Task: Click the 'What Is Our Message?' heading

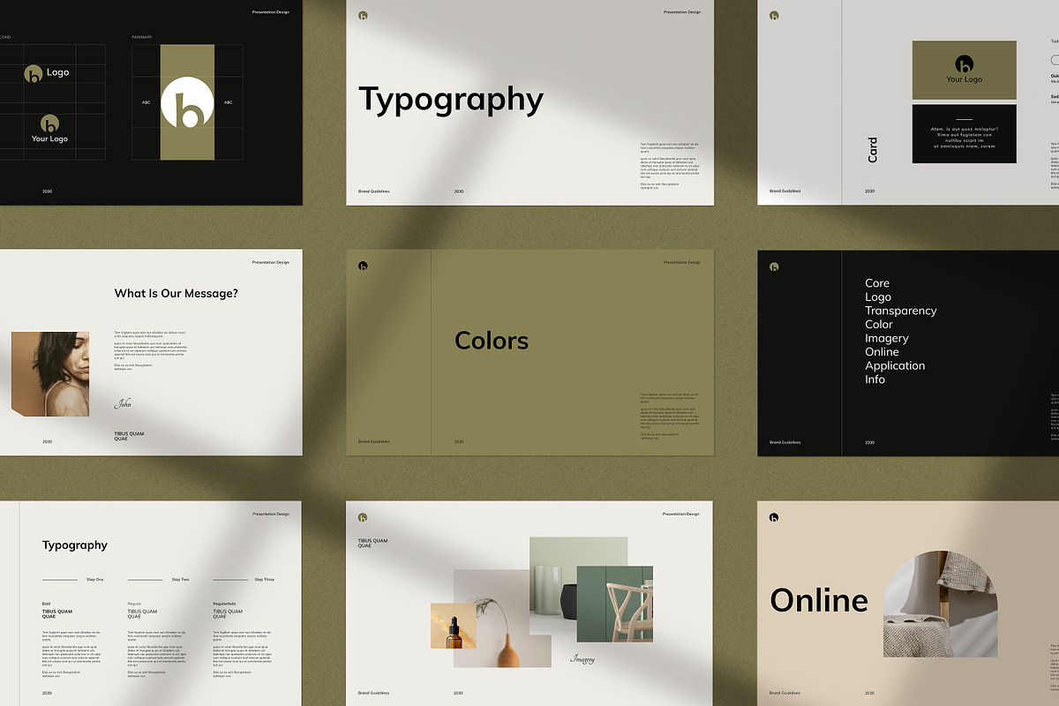Action: coord(176,294)
